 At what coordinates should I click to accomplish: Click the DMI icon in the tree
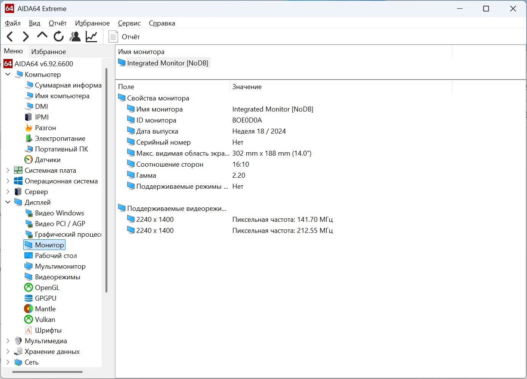(29, 106)
